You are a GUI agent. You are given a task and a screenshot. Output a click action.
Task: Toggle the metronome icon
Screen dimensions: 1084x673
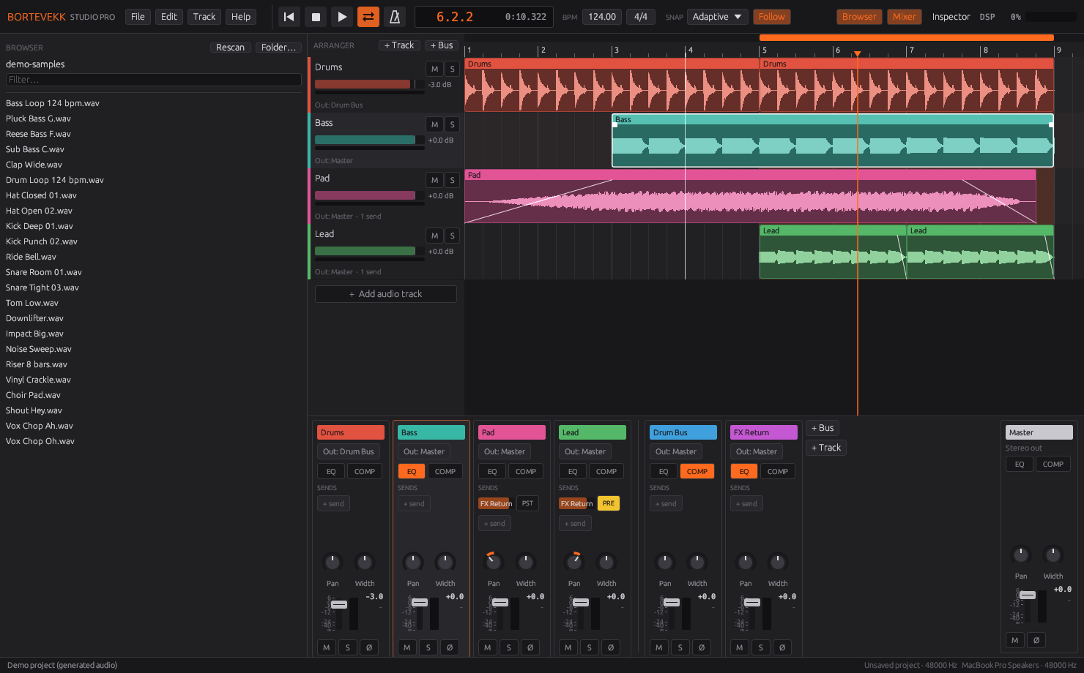click(395, 16)
